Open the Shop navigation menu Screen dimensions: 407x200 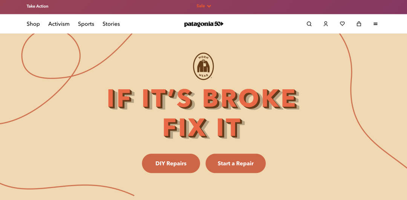click(x=33, y=24)
